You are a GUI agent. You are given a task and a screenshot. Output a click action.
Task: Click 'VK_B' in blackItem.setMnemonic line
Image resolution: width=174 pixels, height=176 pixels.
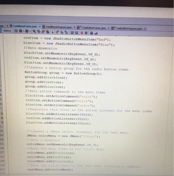93,55
